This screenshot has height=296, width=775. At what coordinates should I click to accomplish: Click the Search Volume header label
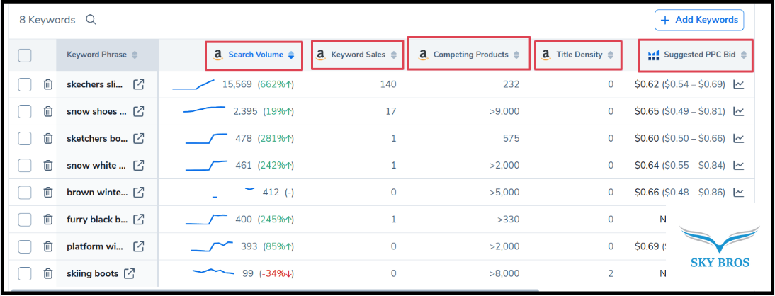point(256,55)
